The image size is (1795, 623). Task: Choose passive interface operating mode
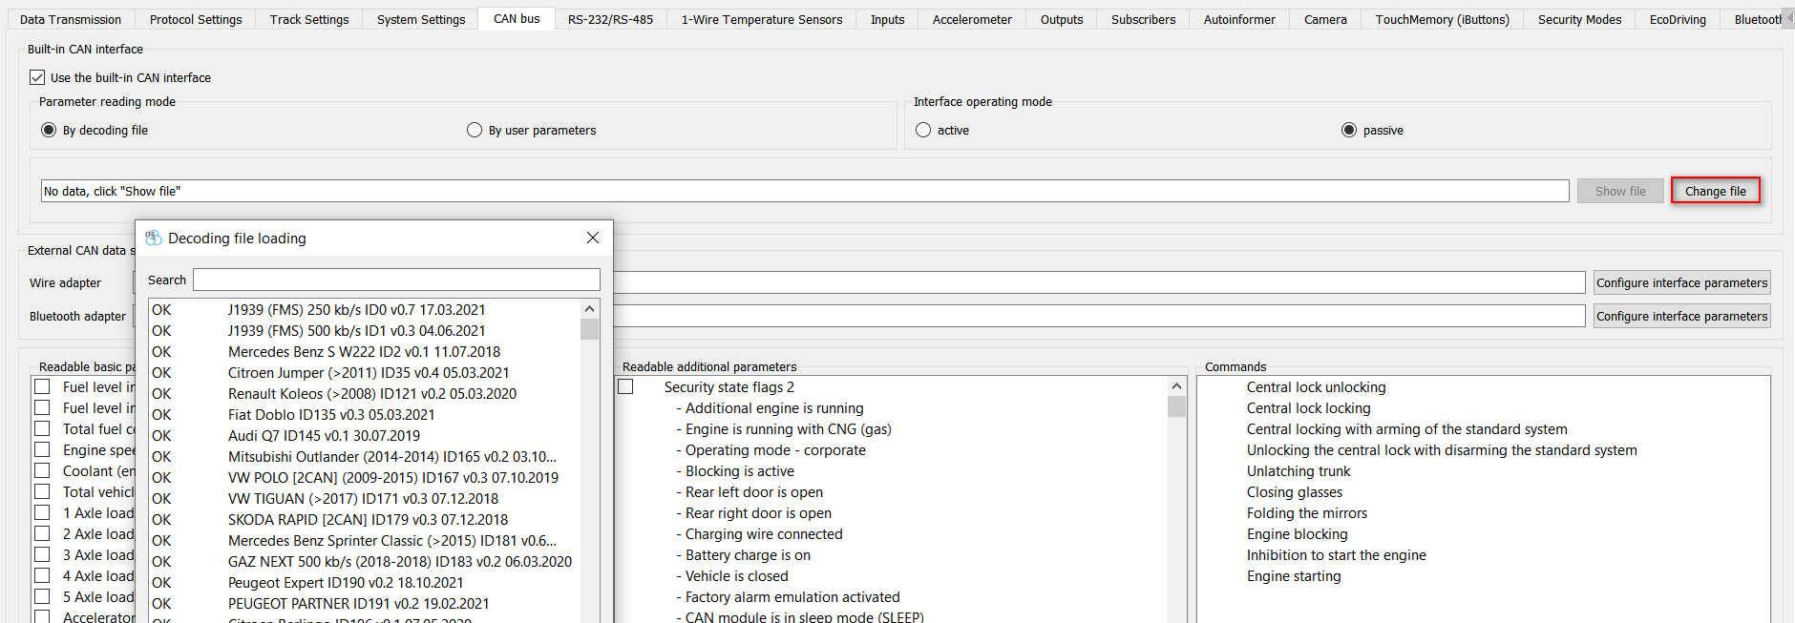(1349, 130)
